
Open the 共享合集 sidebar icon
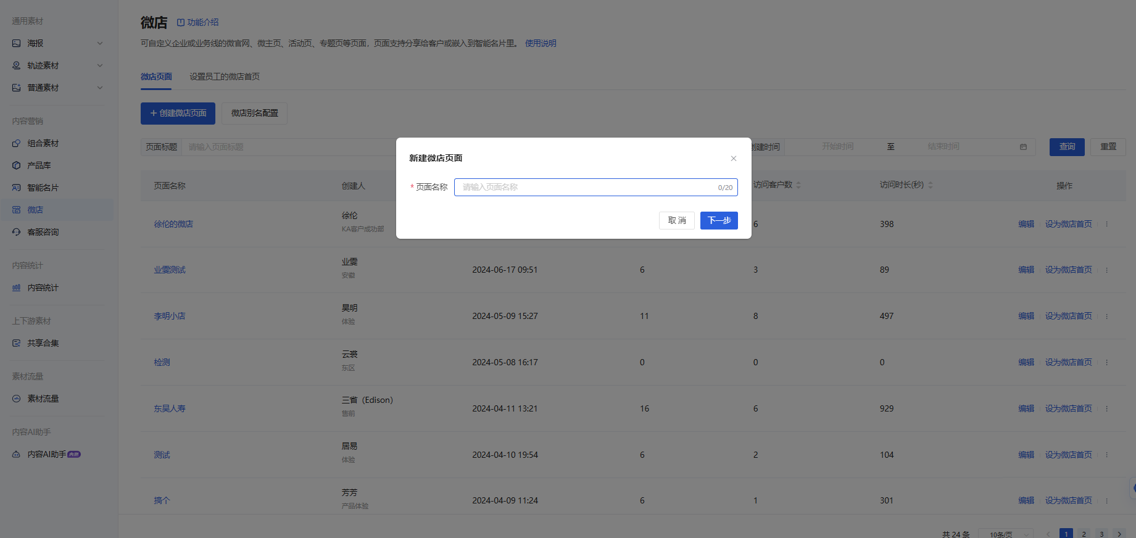coord(17,343)
